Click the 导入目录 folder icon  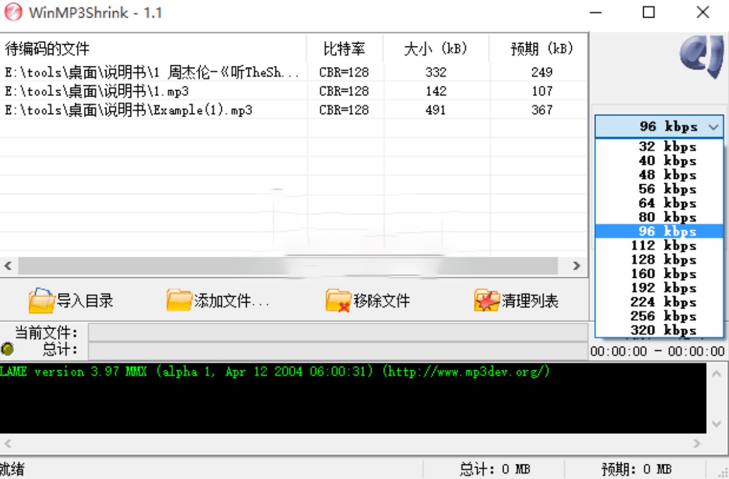click(x=42, y=301)
